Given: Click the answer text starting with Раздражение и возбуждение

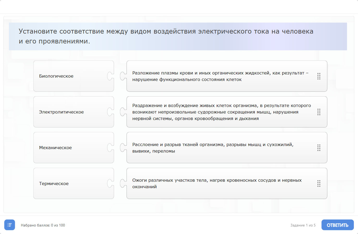Looking at the screenshot, I should pyautogui.click(x=221, y=112).
